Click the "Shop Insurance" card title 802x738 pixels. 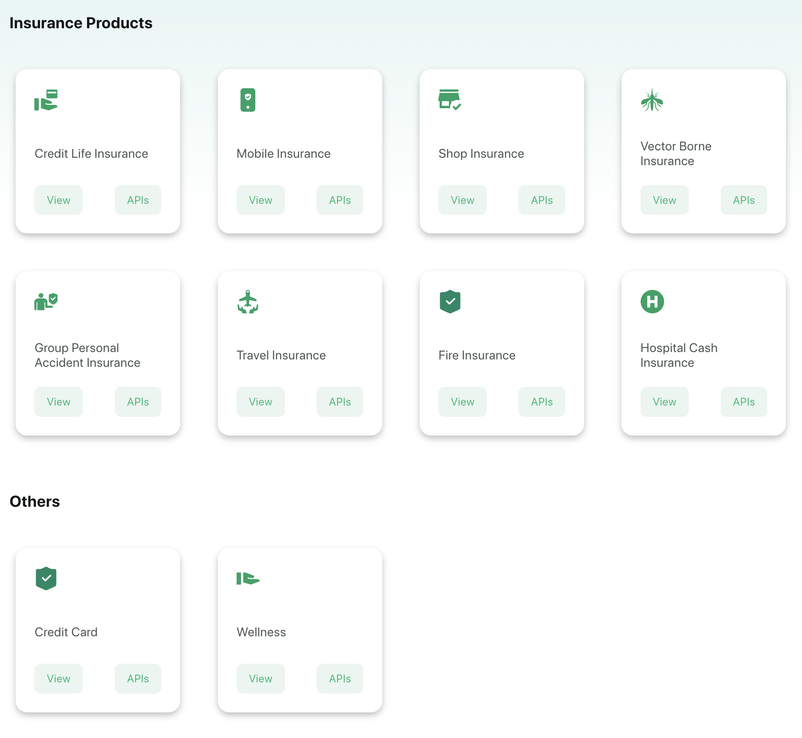tap(481, 153)
